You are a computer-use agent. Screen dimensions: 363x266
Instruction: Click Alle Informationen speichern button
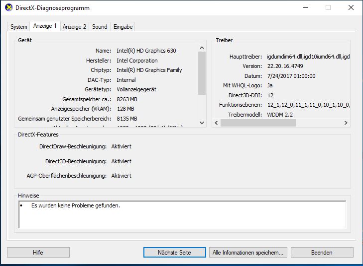pos(248,253)
